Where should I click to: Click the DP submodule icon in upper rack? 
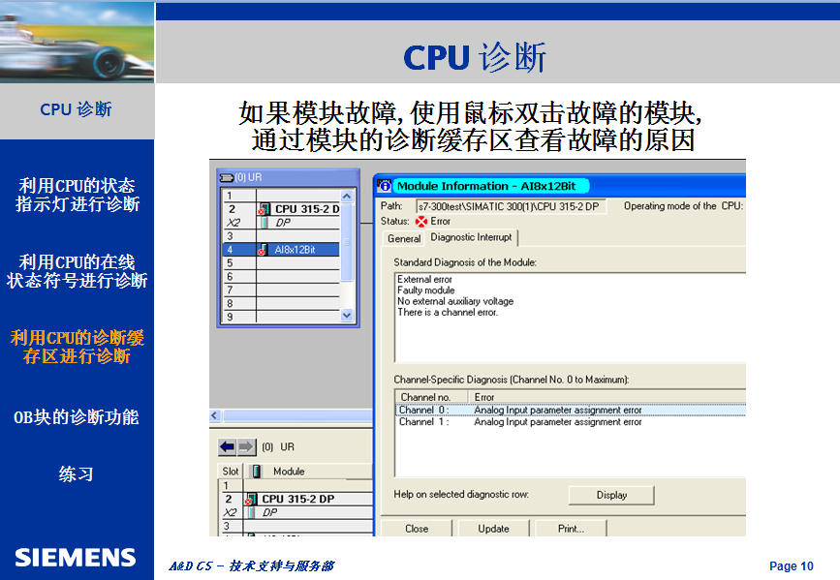click(x=264, y=223)
